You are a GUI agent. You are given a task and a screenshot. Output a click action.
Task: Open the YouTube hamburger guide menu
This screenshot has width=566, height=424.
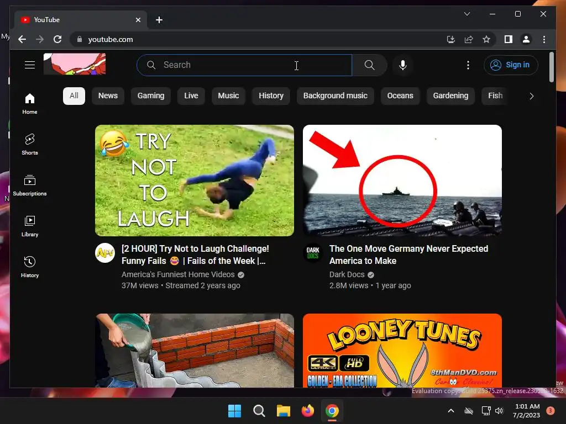pos(30,65)
